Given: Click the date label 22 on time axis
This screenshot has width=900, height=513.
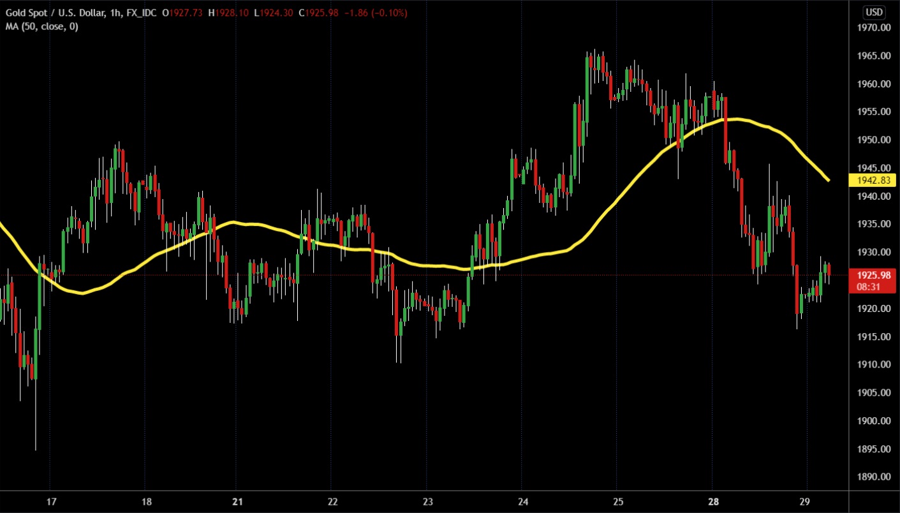Looking at the screenshot, I should 332,501.
